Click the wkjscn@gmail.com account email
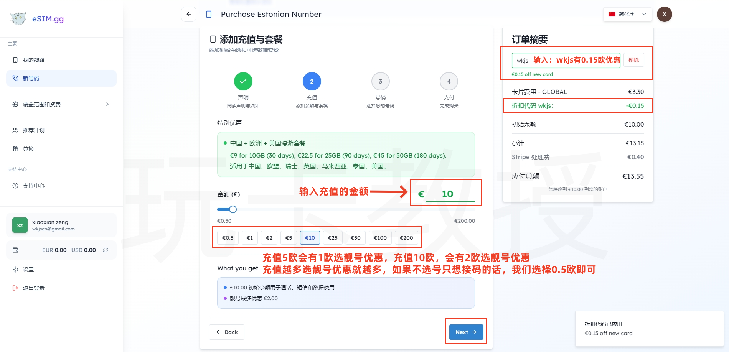 coord(53,229)
